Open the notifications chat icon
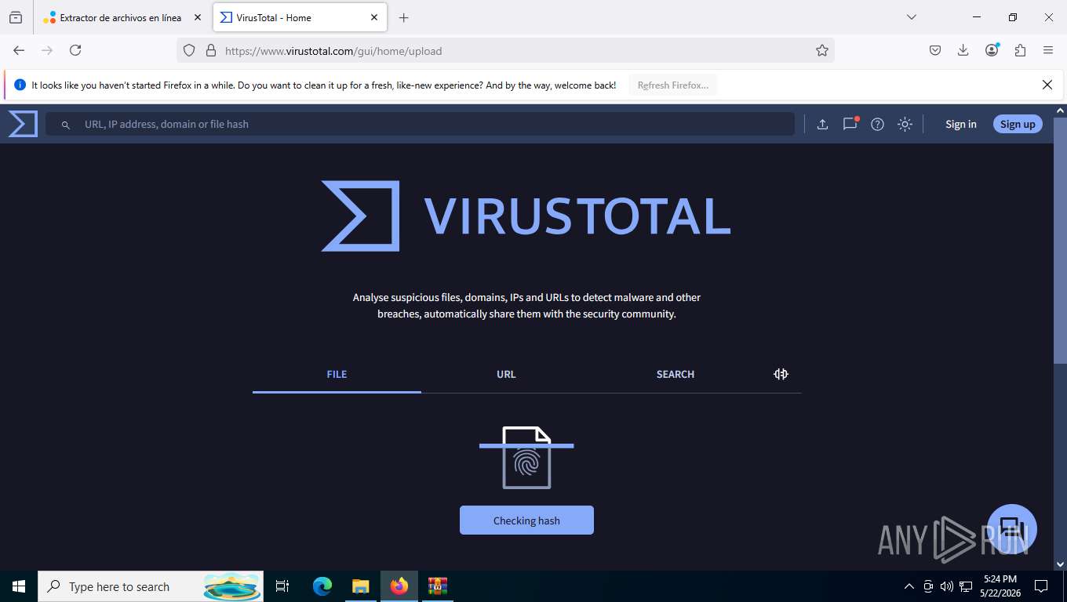This screenshot has width=1067, height=602. pos(850,124)
